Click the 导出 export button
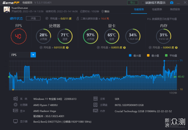The width and height of the screenshot is (188, 130). [x=133, y=3]
